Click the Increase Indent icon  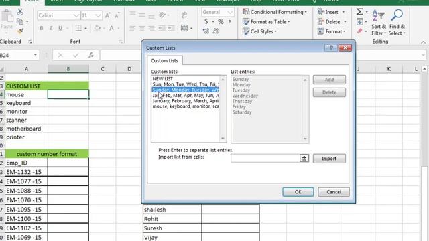coord(172,28)
